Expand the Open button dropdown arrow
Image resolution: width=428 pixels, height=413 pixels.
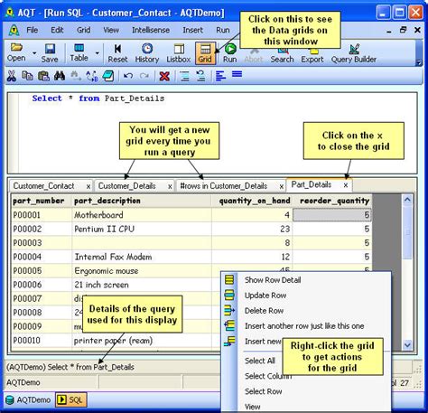(34, 53)
